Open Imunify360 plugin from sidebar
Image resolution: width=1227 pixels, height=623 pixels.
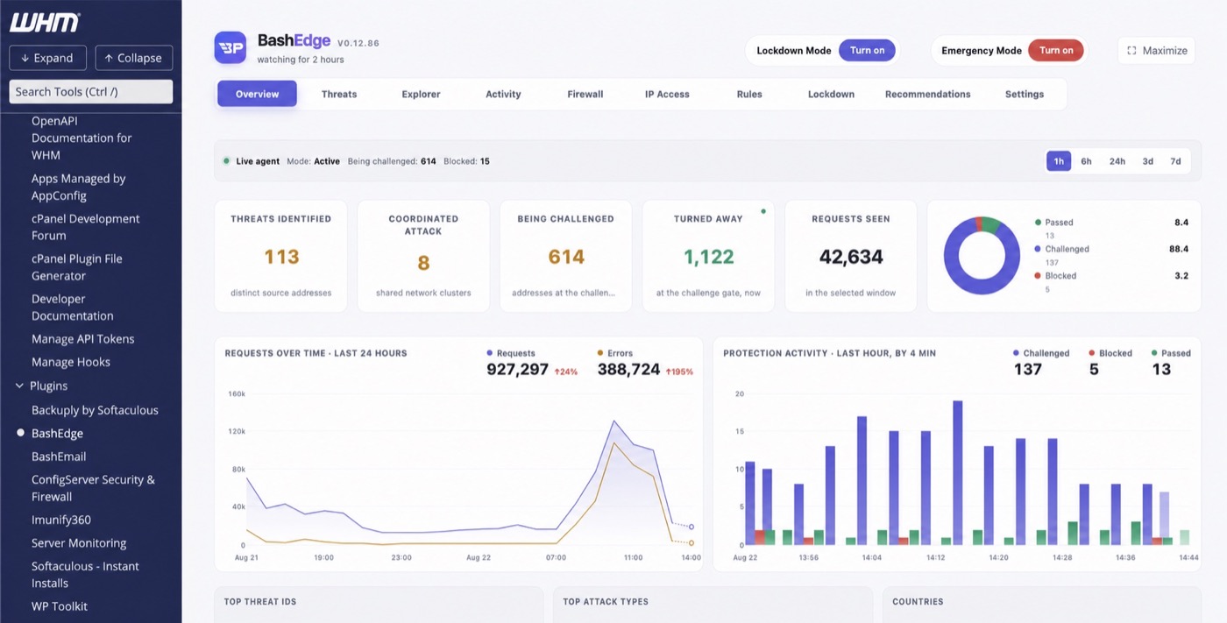click(61, 520)
